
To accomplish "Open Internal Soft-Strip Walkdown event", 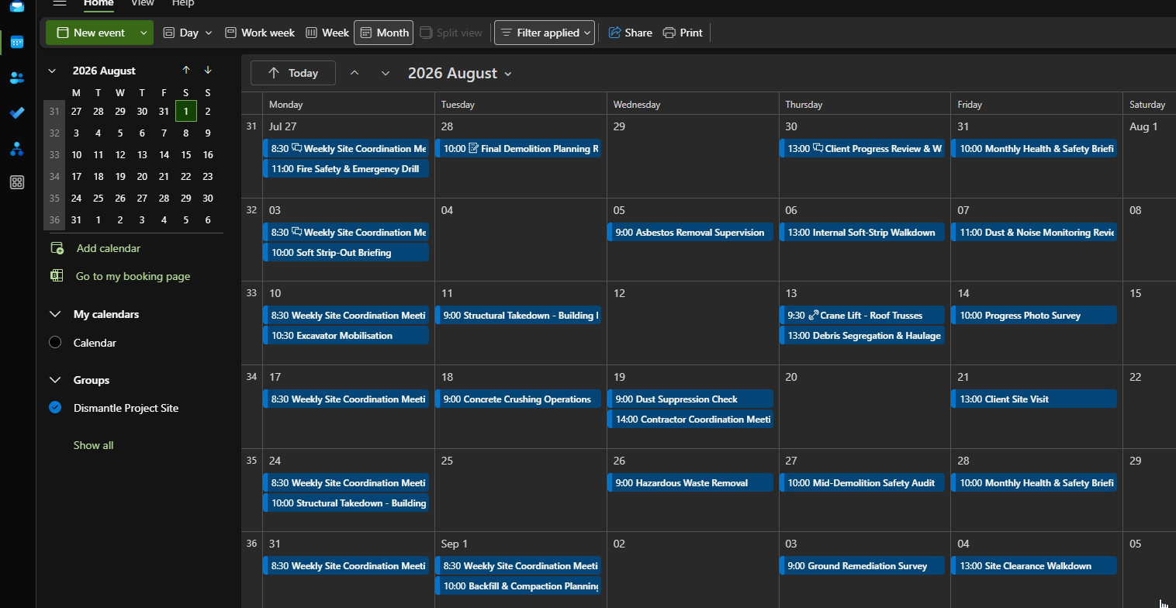I will pyautogui.click(x=863, y=232).
